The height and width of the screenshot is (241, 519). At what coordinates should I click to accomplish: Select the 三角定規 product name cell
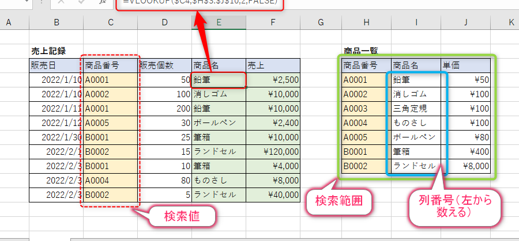(x=416, y=109)
